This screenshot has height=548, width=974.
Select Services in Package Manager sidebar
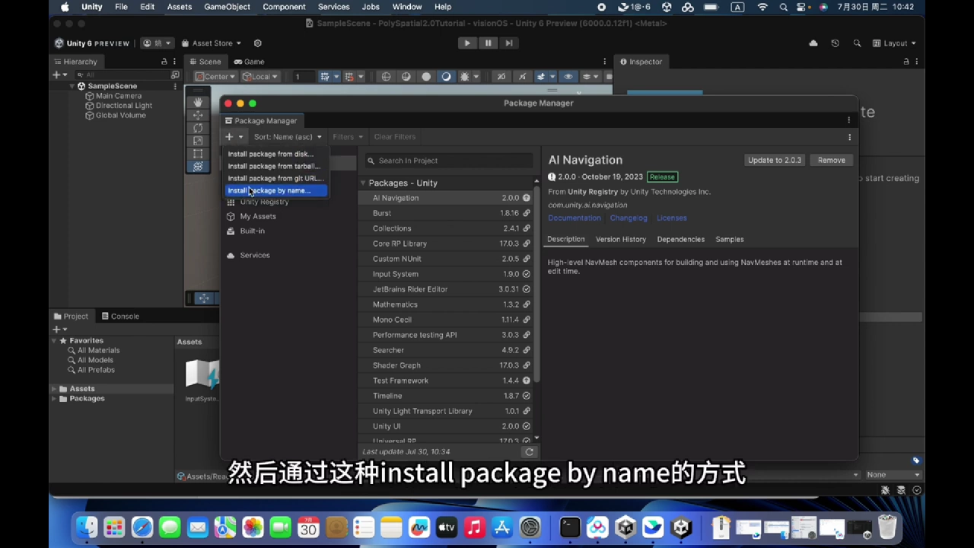tap(255, 255)
